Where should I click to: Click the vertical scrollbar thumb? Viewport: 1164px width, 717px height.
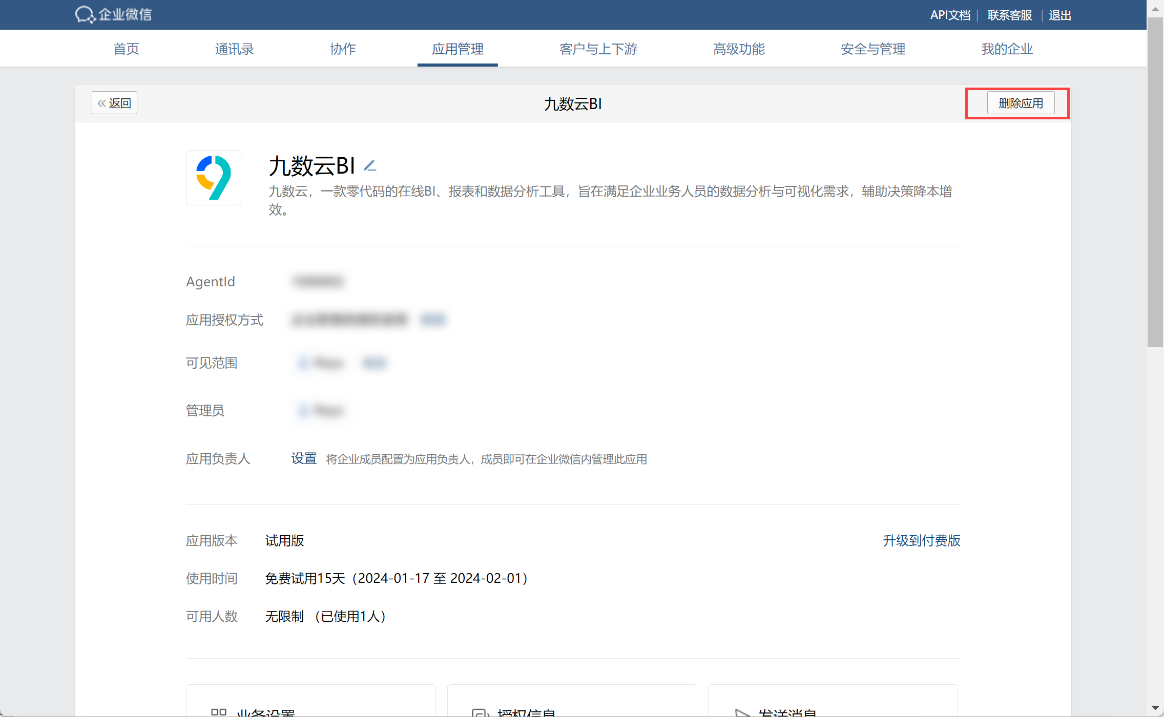1155,182
